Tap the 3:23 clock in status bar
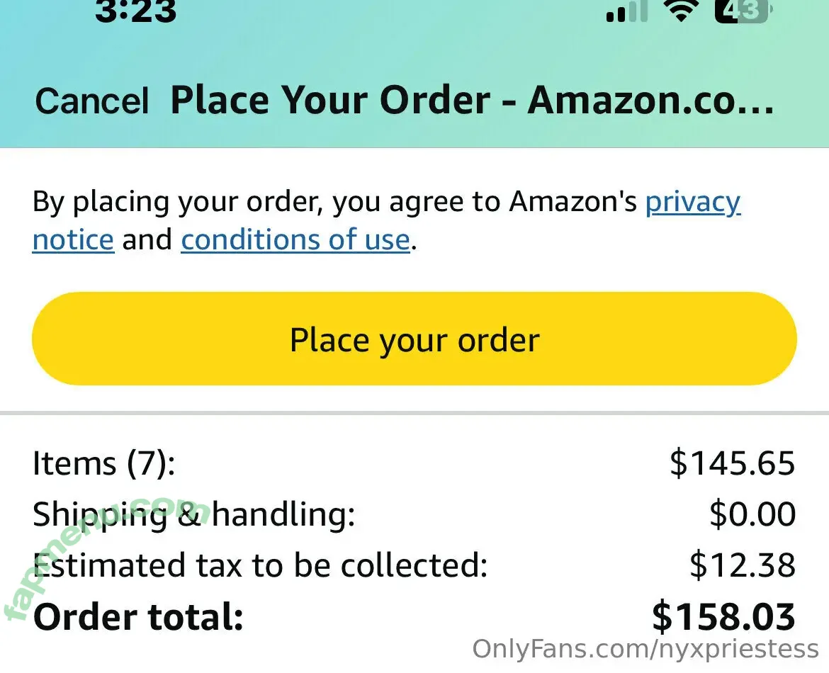829x673 pixels. click(135, 11)
